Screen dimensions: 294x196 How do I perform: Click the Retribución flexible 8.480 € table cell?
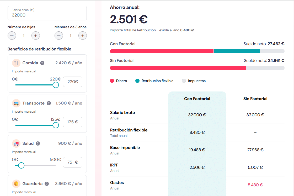pos(197,132)
